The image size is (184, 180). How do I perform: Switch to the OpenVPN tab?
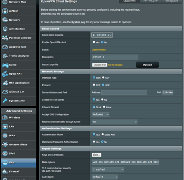tap(130, 1)
